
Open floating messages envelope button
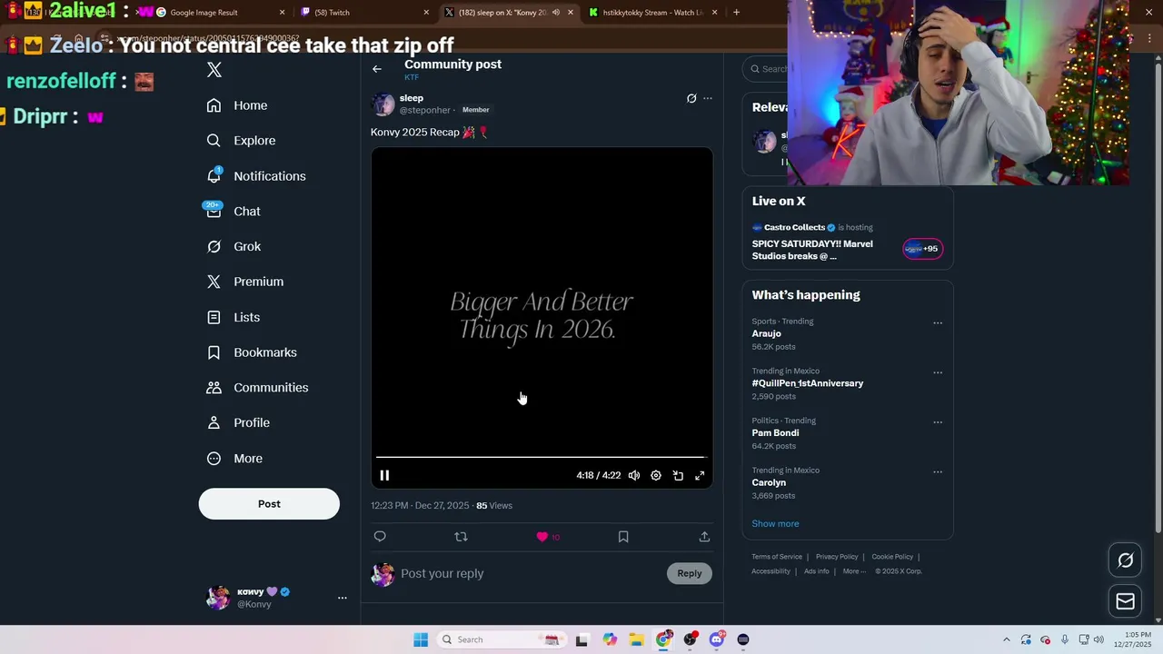[1125, 601]
